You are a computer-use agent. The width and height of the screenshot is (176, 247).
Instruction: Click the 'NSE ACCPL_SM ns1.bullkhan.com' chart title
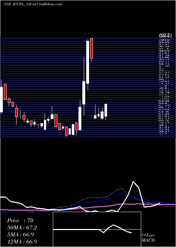[x=32, y=4]
